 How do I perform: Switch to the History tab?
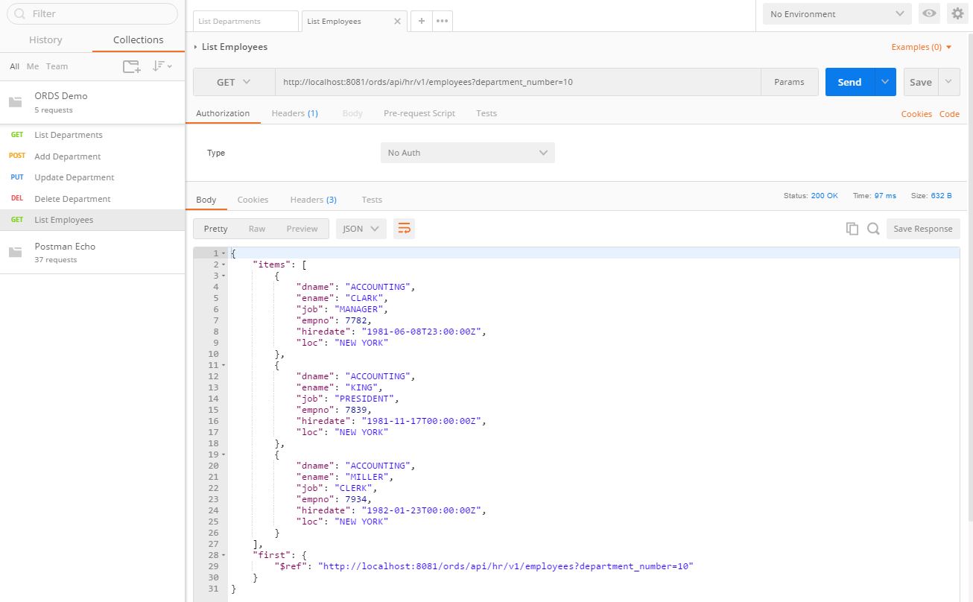(45, 39)
